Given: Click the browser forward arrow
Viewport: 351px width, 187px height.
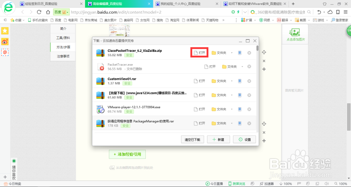Looking at the screenshot, I should 31,12.
